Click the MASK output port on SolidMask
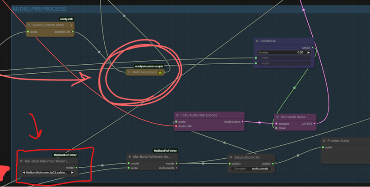370x187 pixels. coord(312,47)
